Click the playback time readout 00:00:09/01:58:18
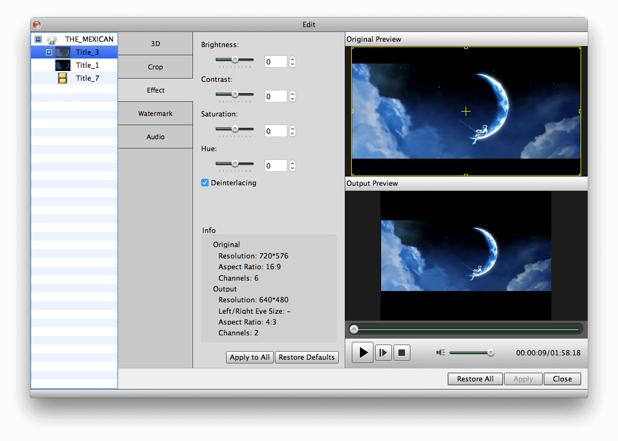618x441 pixels. tap(548, 353)
